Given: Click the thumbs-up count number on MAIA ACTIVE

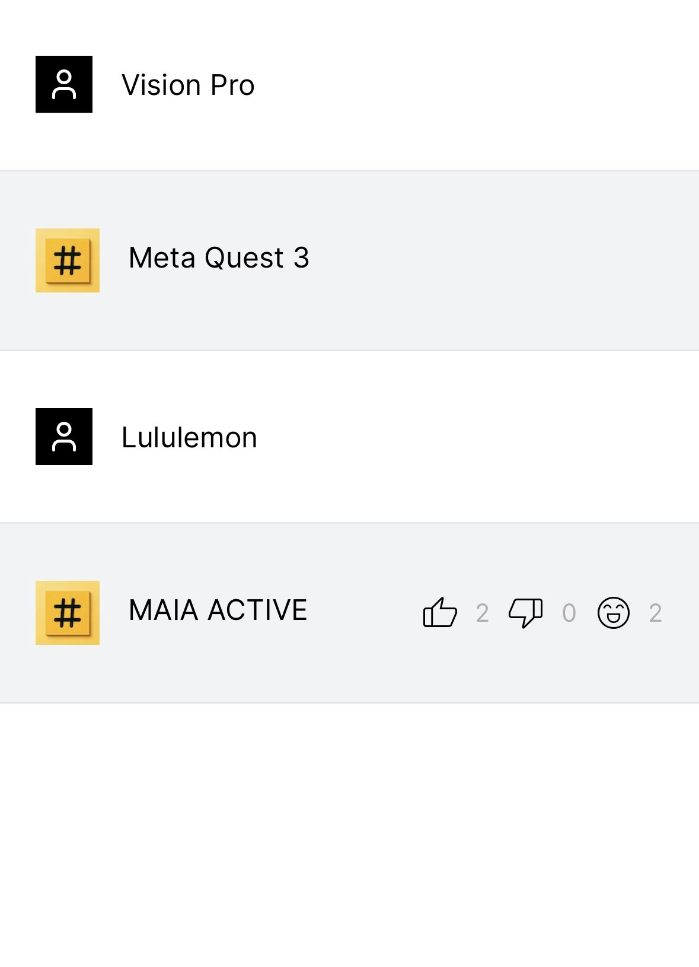Looking at the screenshot, I should coord(483,613).
